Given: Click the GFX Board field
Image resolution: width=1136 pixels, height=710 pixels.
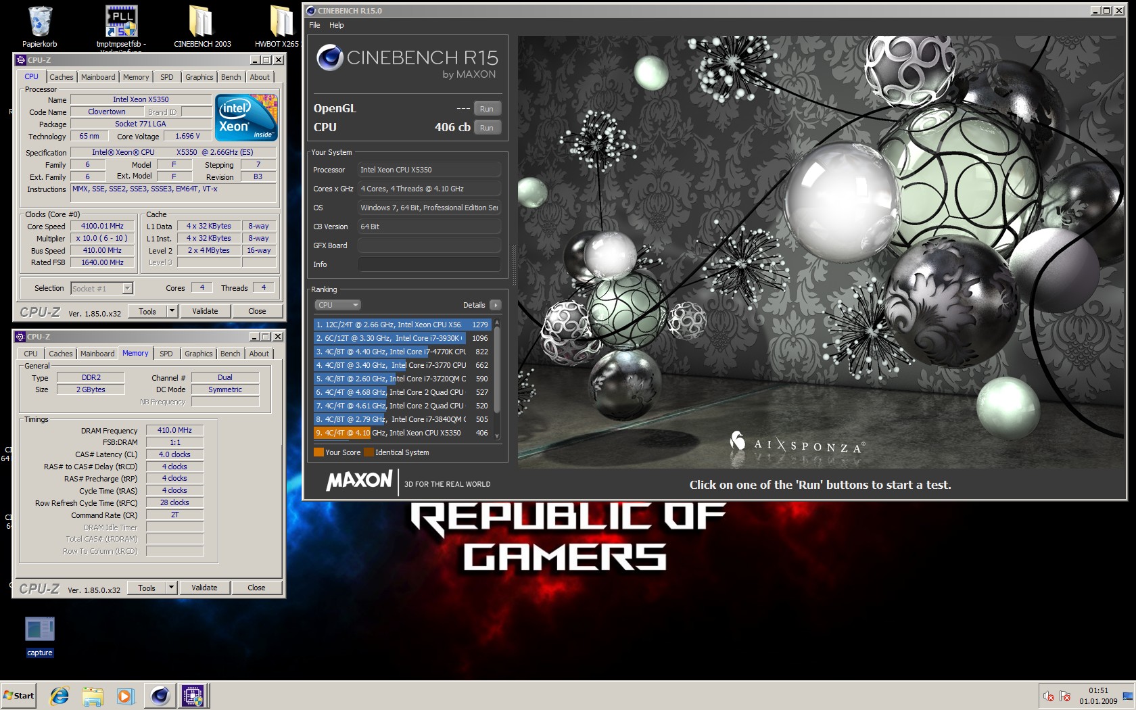Looking at the screenshot, I should pos(429,245).
